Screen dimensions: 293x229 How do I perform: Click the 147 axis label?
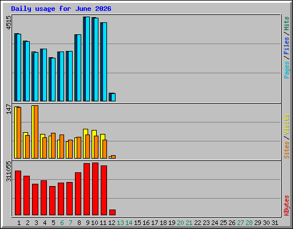(9, 109)
